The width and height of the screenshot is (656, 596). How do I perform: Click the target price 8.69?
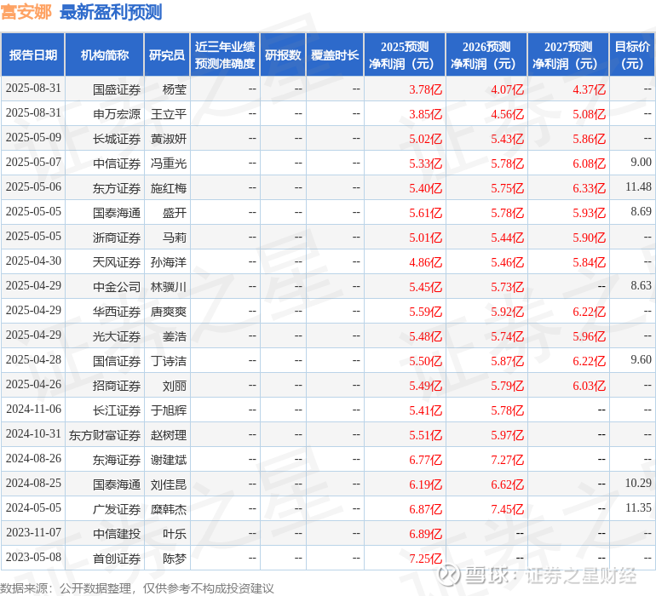pyautogui.click(x=641, y=211)
